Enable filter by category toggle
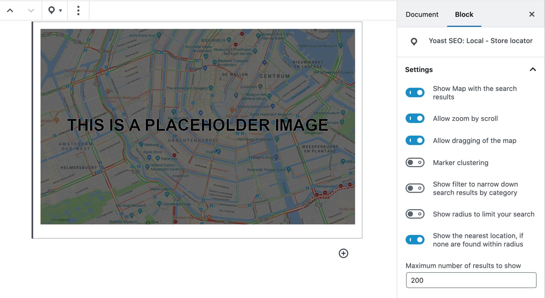 415,188
